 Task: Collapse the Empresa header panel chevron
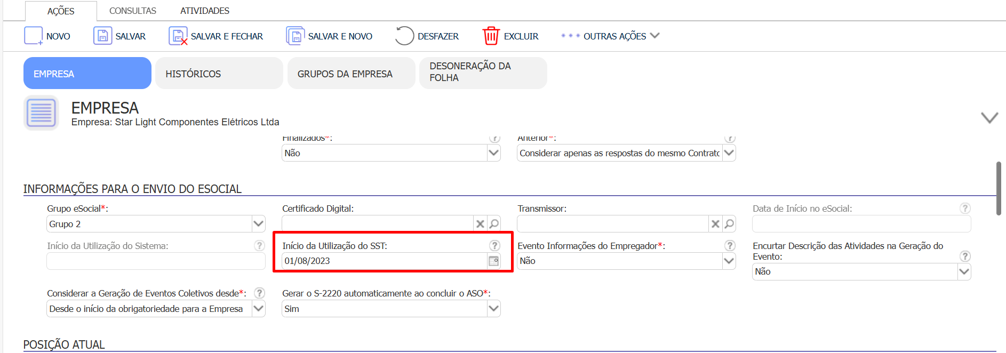pos(989,118)
